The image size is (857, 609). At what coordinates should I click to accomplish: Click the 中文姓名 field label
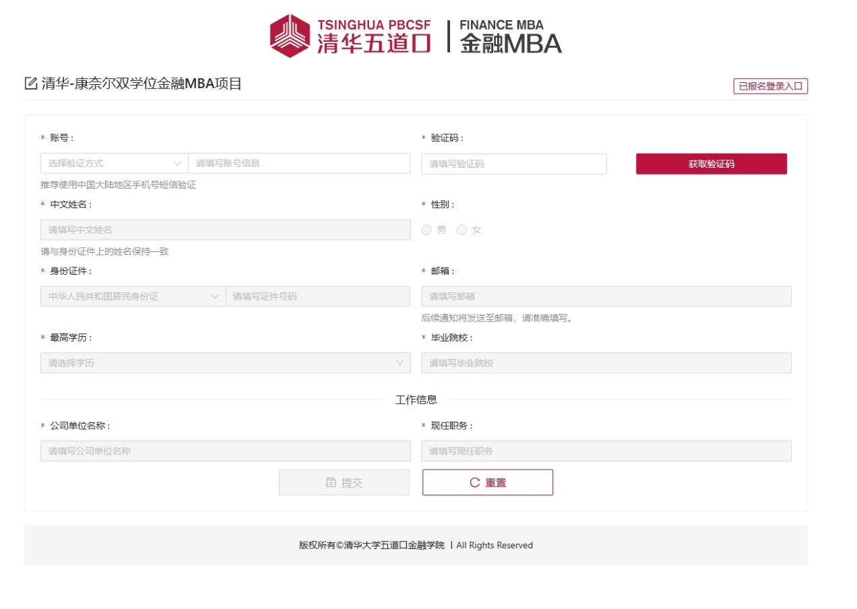click(71, 205)
